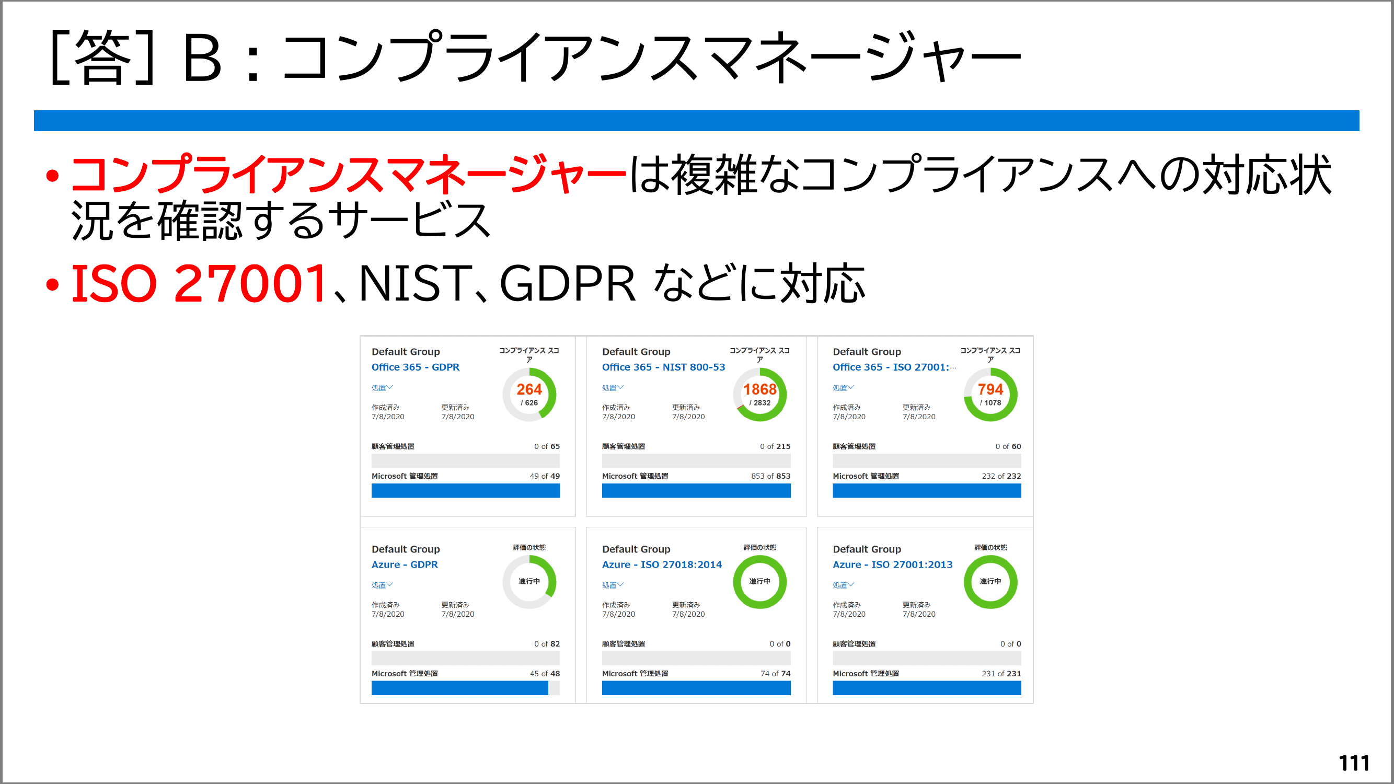Click the Azure - GDPR status ring (進行中)
Screen dimensions: 1394x784
pyautogui.click(x=529, y=582)
